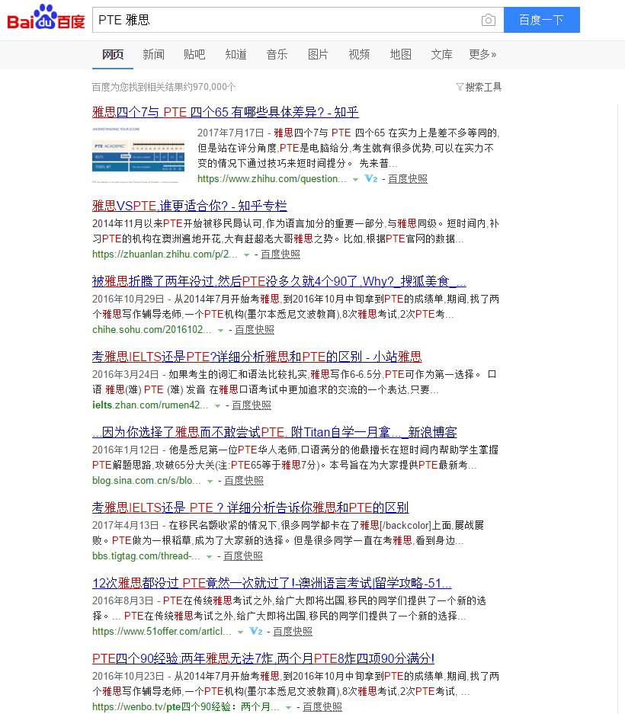Open the 更多 dropdown in the navigation bar
625x714 pixels.
click(482, 54)
